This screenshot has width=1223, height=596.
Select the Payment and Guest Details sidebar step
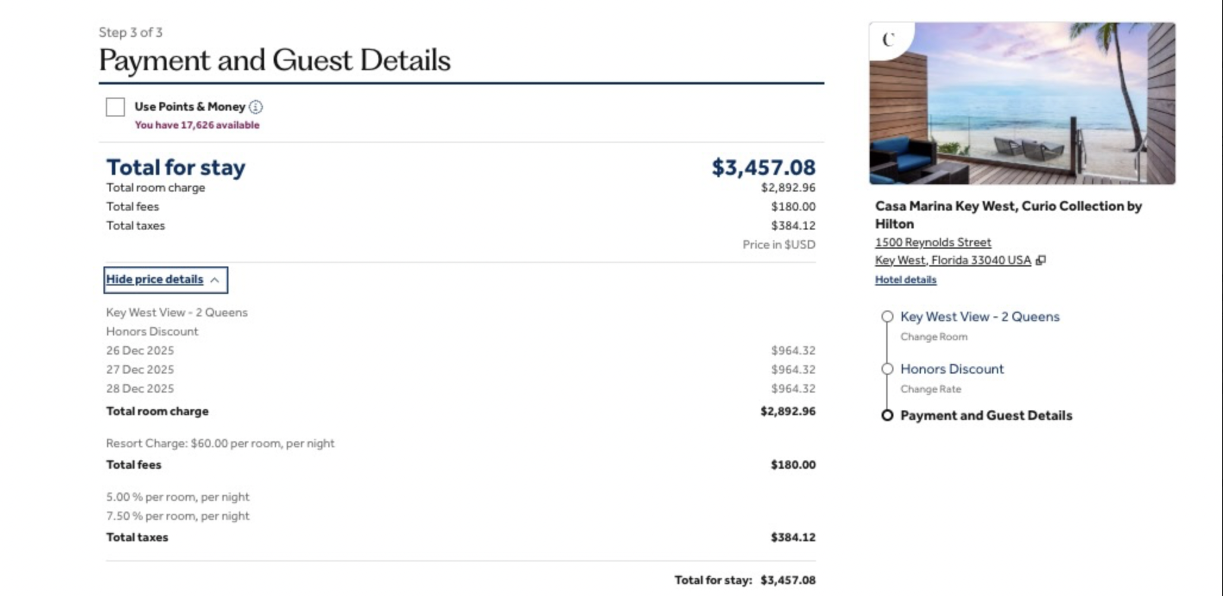(986, 415)
